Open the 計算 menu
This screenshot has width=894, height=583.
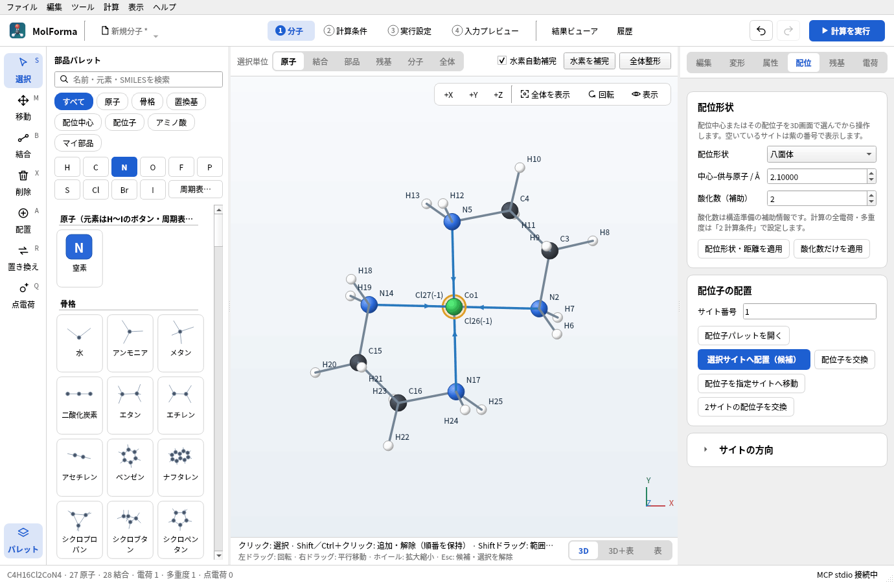pos(111,7)
